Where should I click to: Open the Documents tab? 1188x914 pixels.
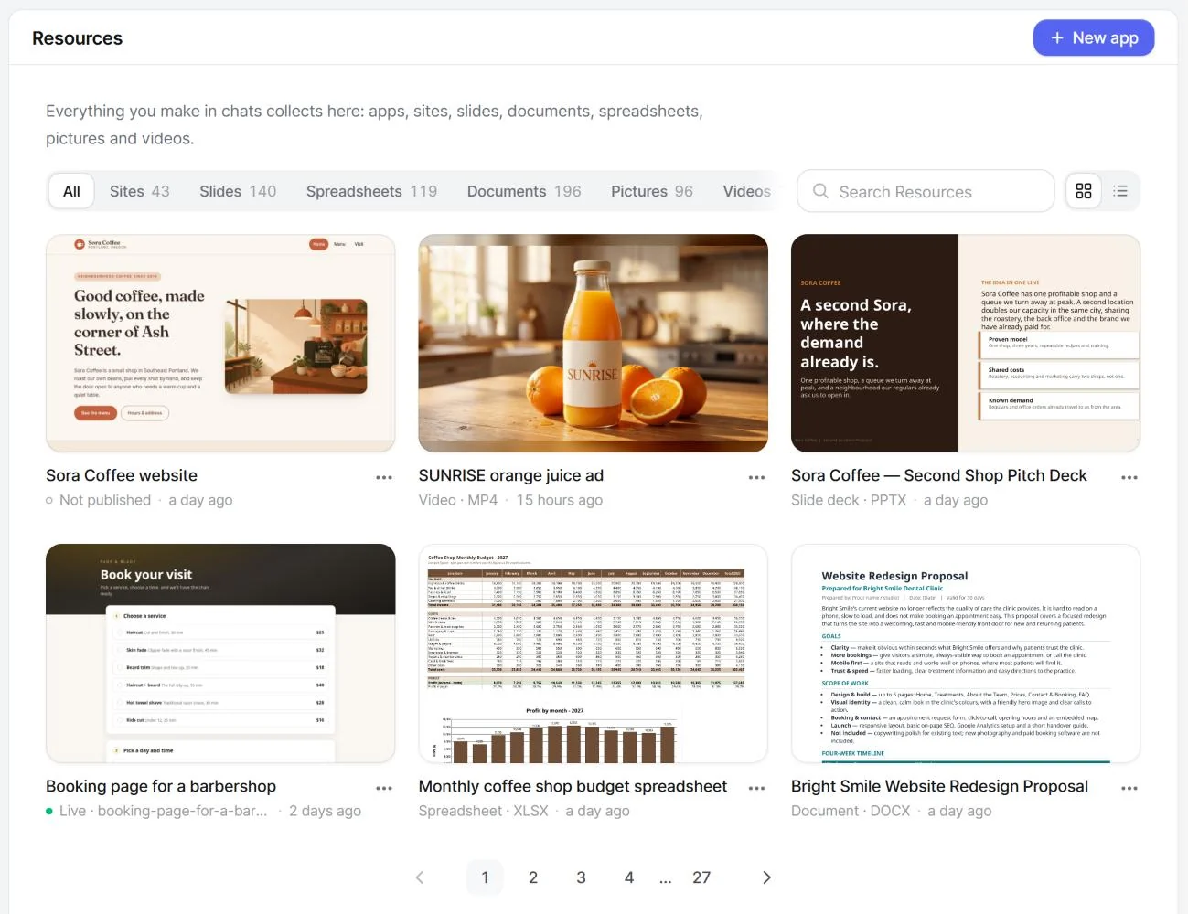click(x=524, y=191)
